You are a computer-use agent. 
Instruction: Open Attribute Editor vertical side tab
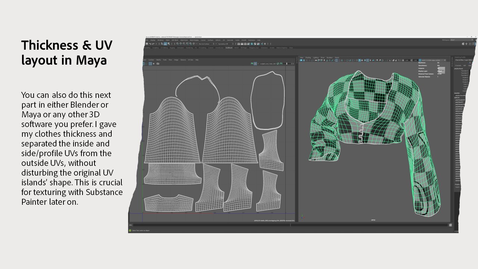[452, 62]
